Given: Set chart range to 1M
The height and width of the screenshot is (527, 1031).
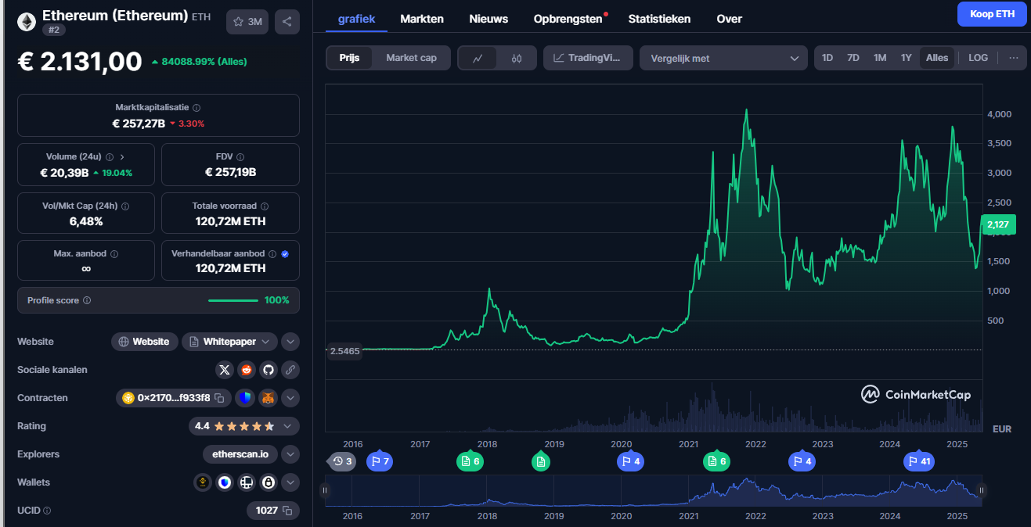Looking at the screenshot, I should click(x=880, y=58).
